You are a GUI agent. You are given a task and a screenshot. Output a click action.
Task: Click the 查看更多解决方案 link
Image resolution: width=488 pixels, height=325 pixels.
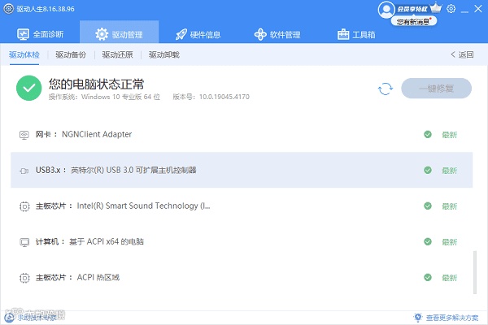tap(452, 318)
